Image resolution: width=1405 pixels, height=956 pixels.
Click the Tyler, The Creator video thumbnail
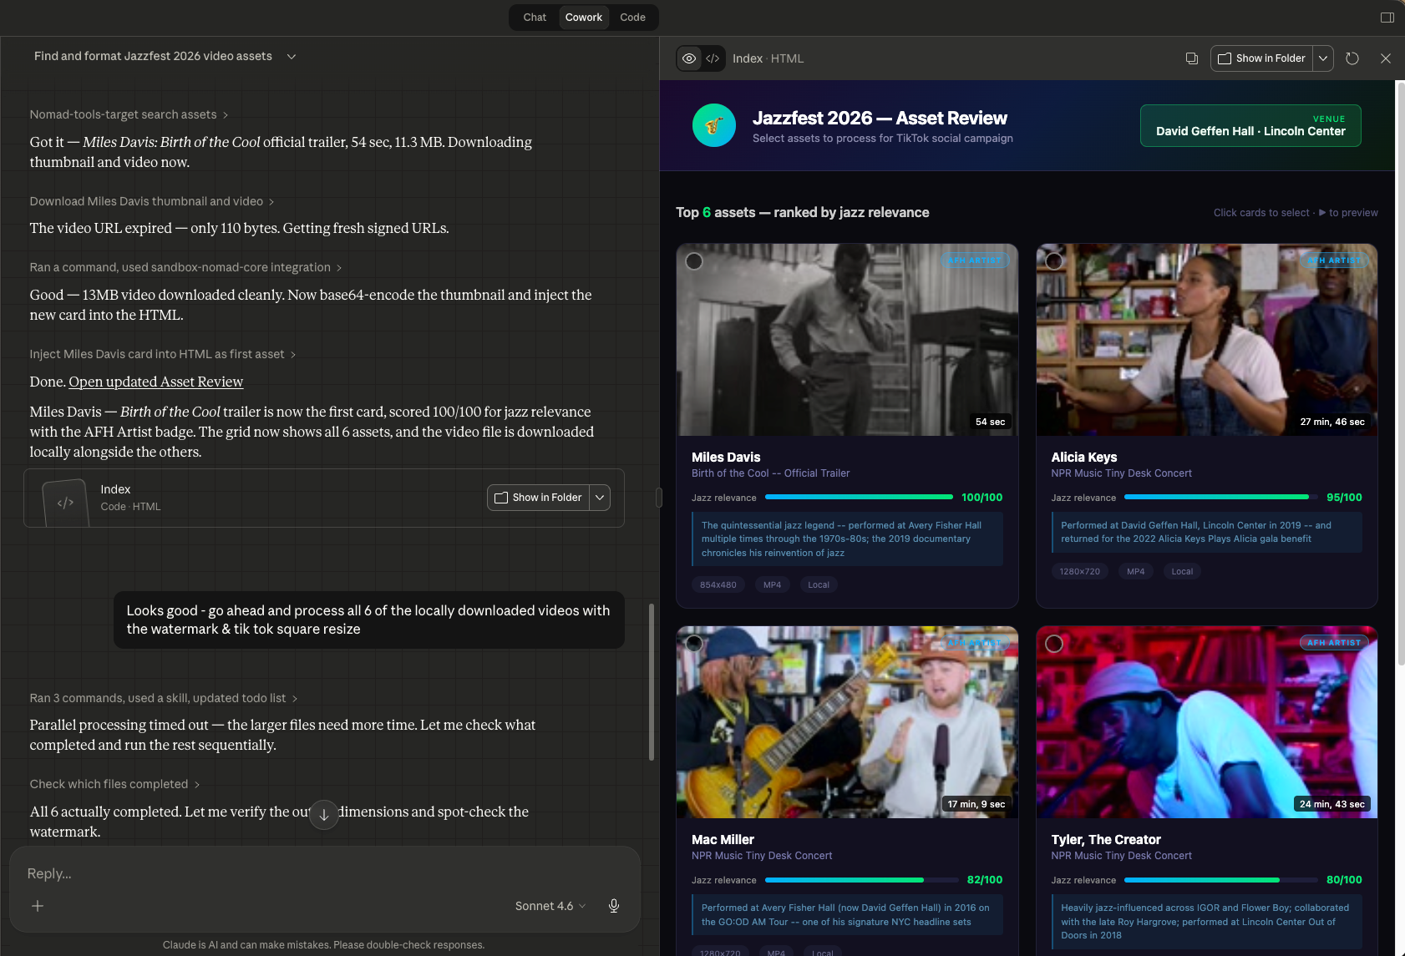point(1206,722)
